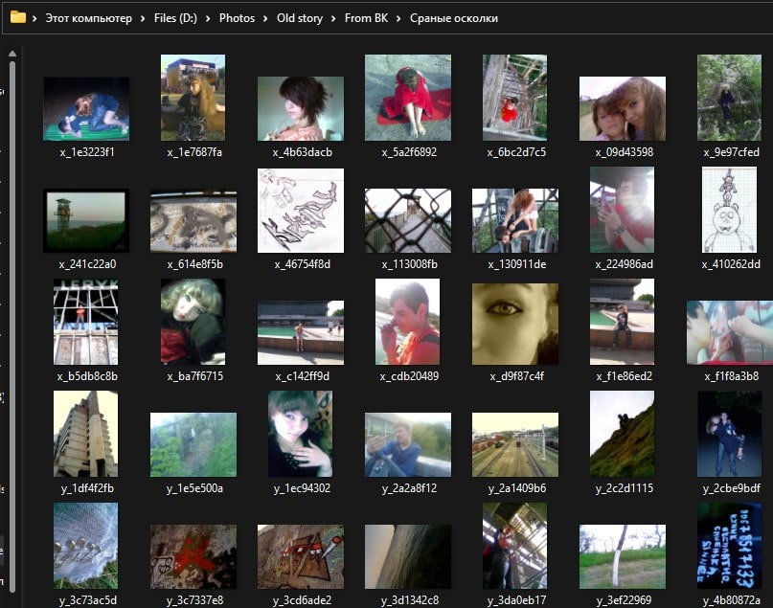This screenshot has height=608, width=773.
Task: Click the folder icon in the address bar
Action: pyautogui.click(x=17, y=17)
